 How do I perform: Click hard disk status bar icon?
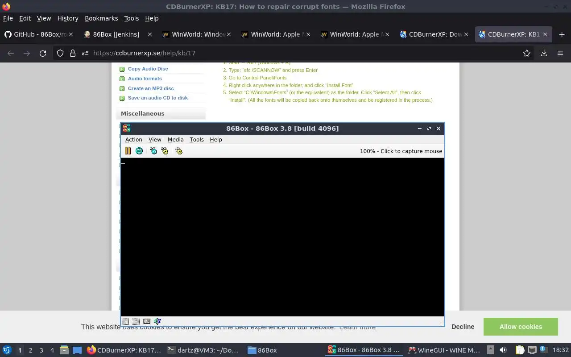[147, 321]
